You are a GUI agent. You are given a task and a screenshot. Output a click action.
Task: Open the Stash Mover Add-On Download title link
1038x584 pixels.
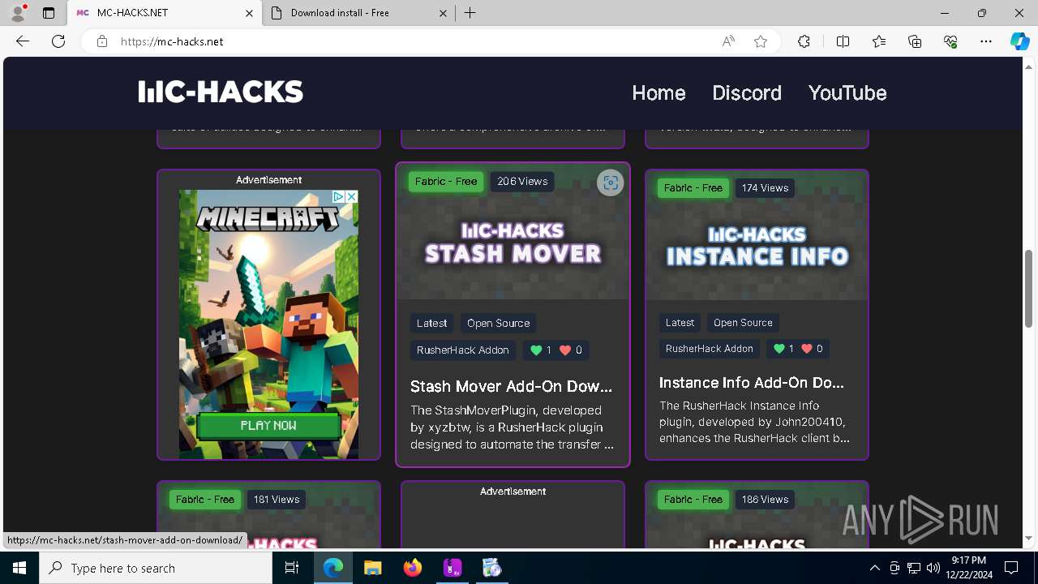(512, 386)
